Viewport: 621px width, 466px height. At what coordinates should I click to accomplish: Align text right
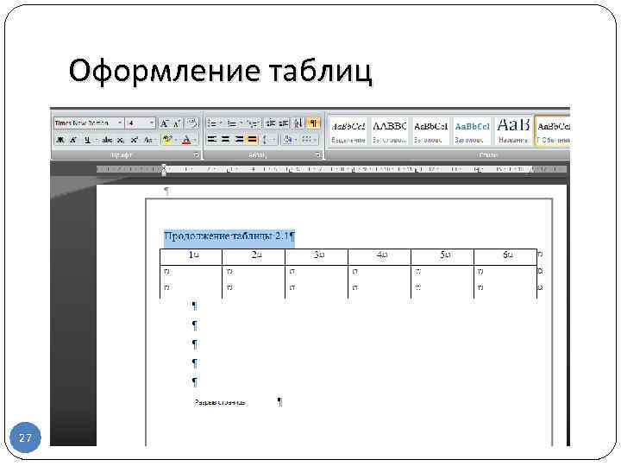[239, 140]
